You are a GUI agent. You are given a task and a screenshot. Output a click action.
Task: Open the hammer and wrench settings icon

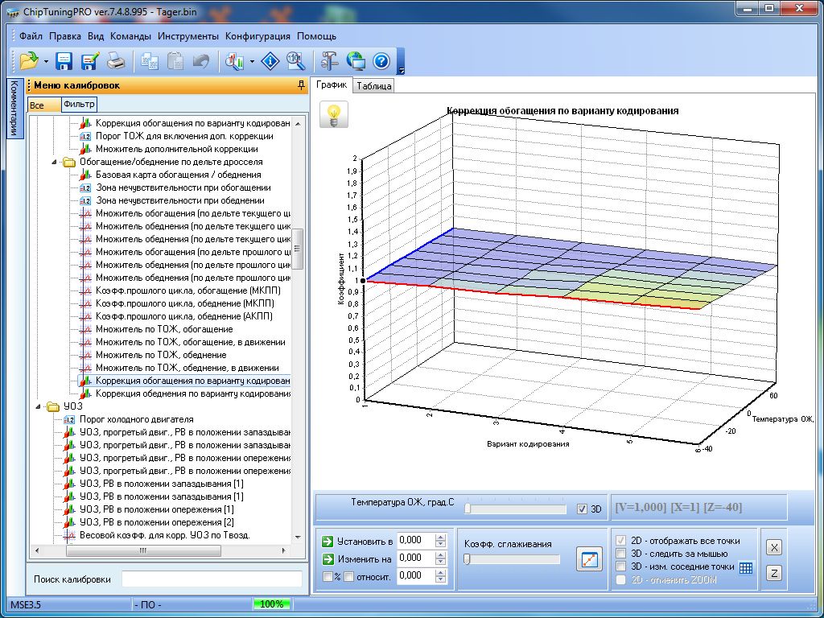330,60
